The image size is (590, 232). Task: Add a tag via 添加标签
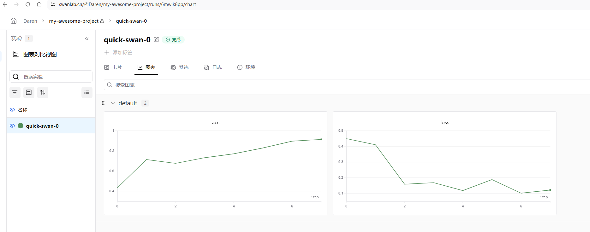tap(118, 52)
